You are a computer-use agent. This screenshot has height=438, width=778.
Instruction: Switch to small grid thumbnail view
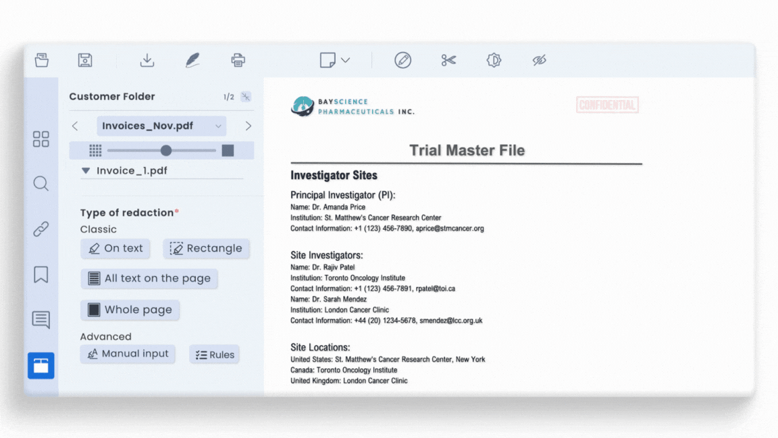pyautogui.click(x=95, y=151)
